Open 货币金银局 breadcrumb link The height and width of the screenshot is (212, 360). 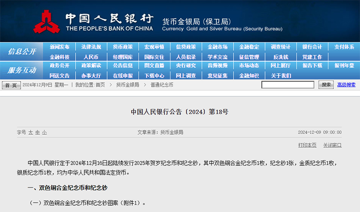point(127,85)
